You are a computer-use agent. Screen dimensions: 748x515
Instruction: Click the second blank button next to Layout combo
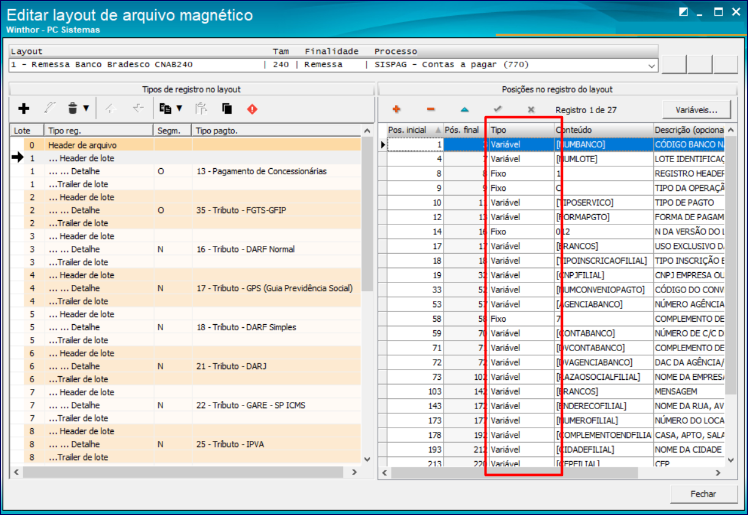pyautogui.click(x=700, y=65)
